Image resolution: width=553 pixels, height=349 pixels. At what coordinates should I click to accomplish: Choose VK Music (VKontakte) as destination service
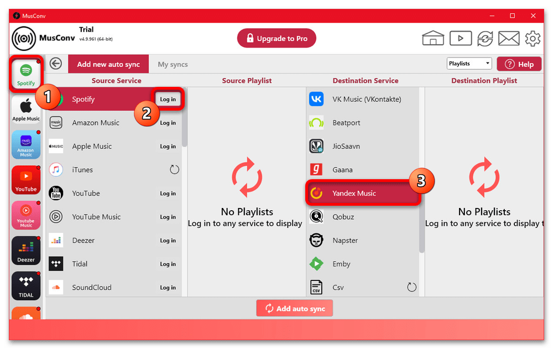point(363,99)
